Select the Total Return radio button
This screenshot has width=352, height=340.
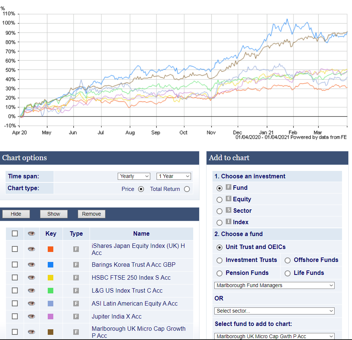point(187,189)
